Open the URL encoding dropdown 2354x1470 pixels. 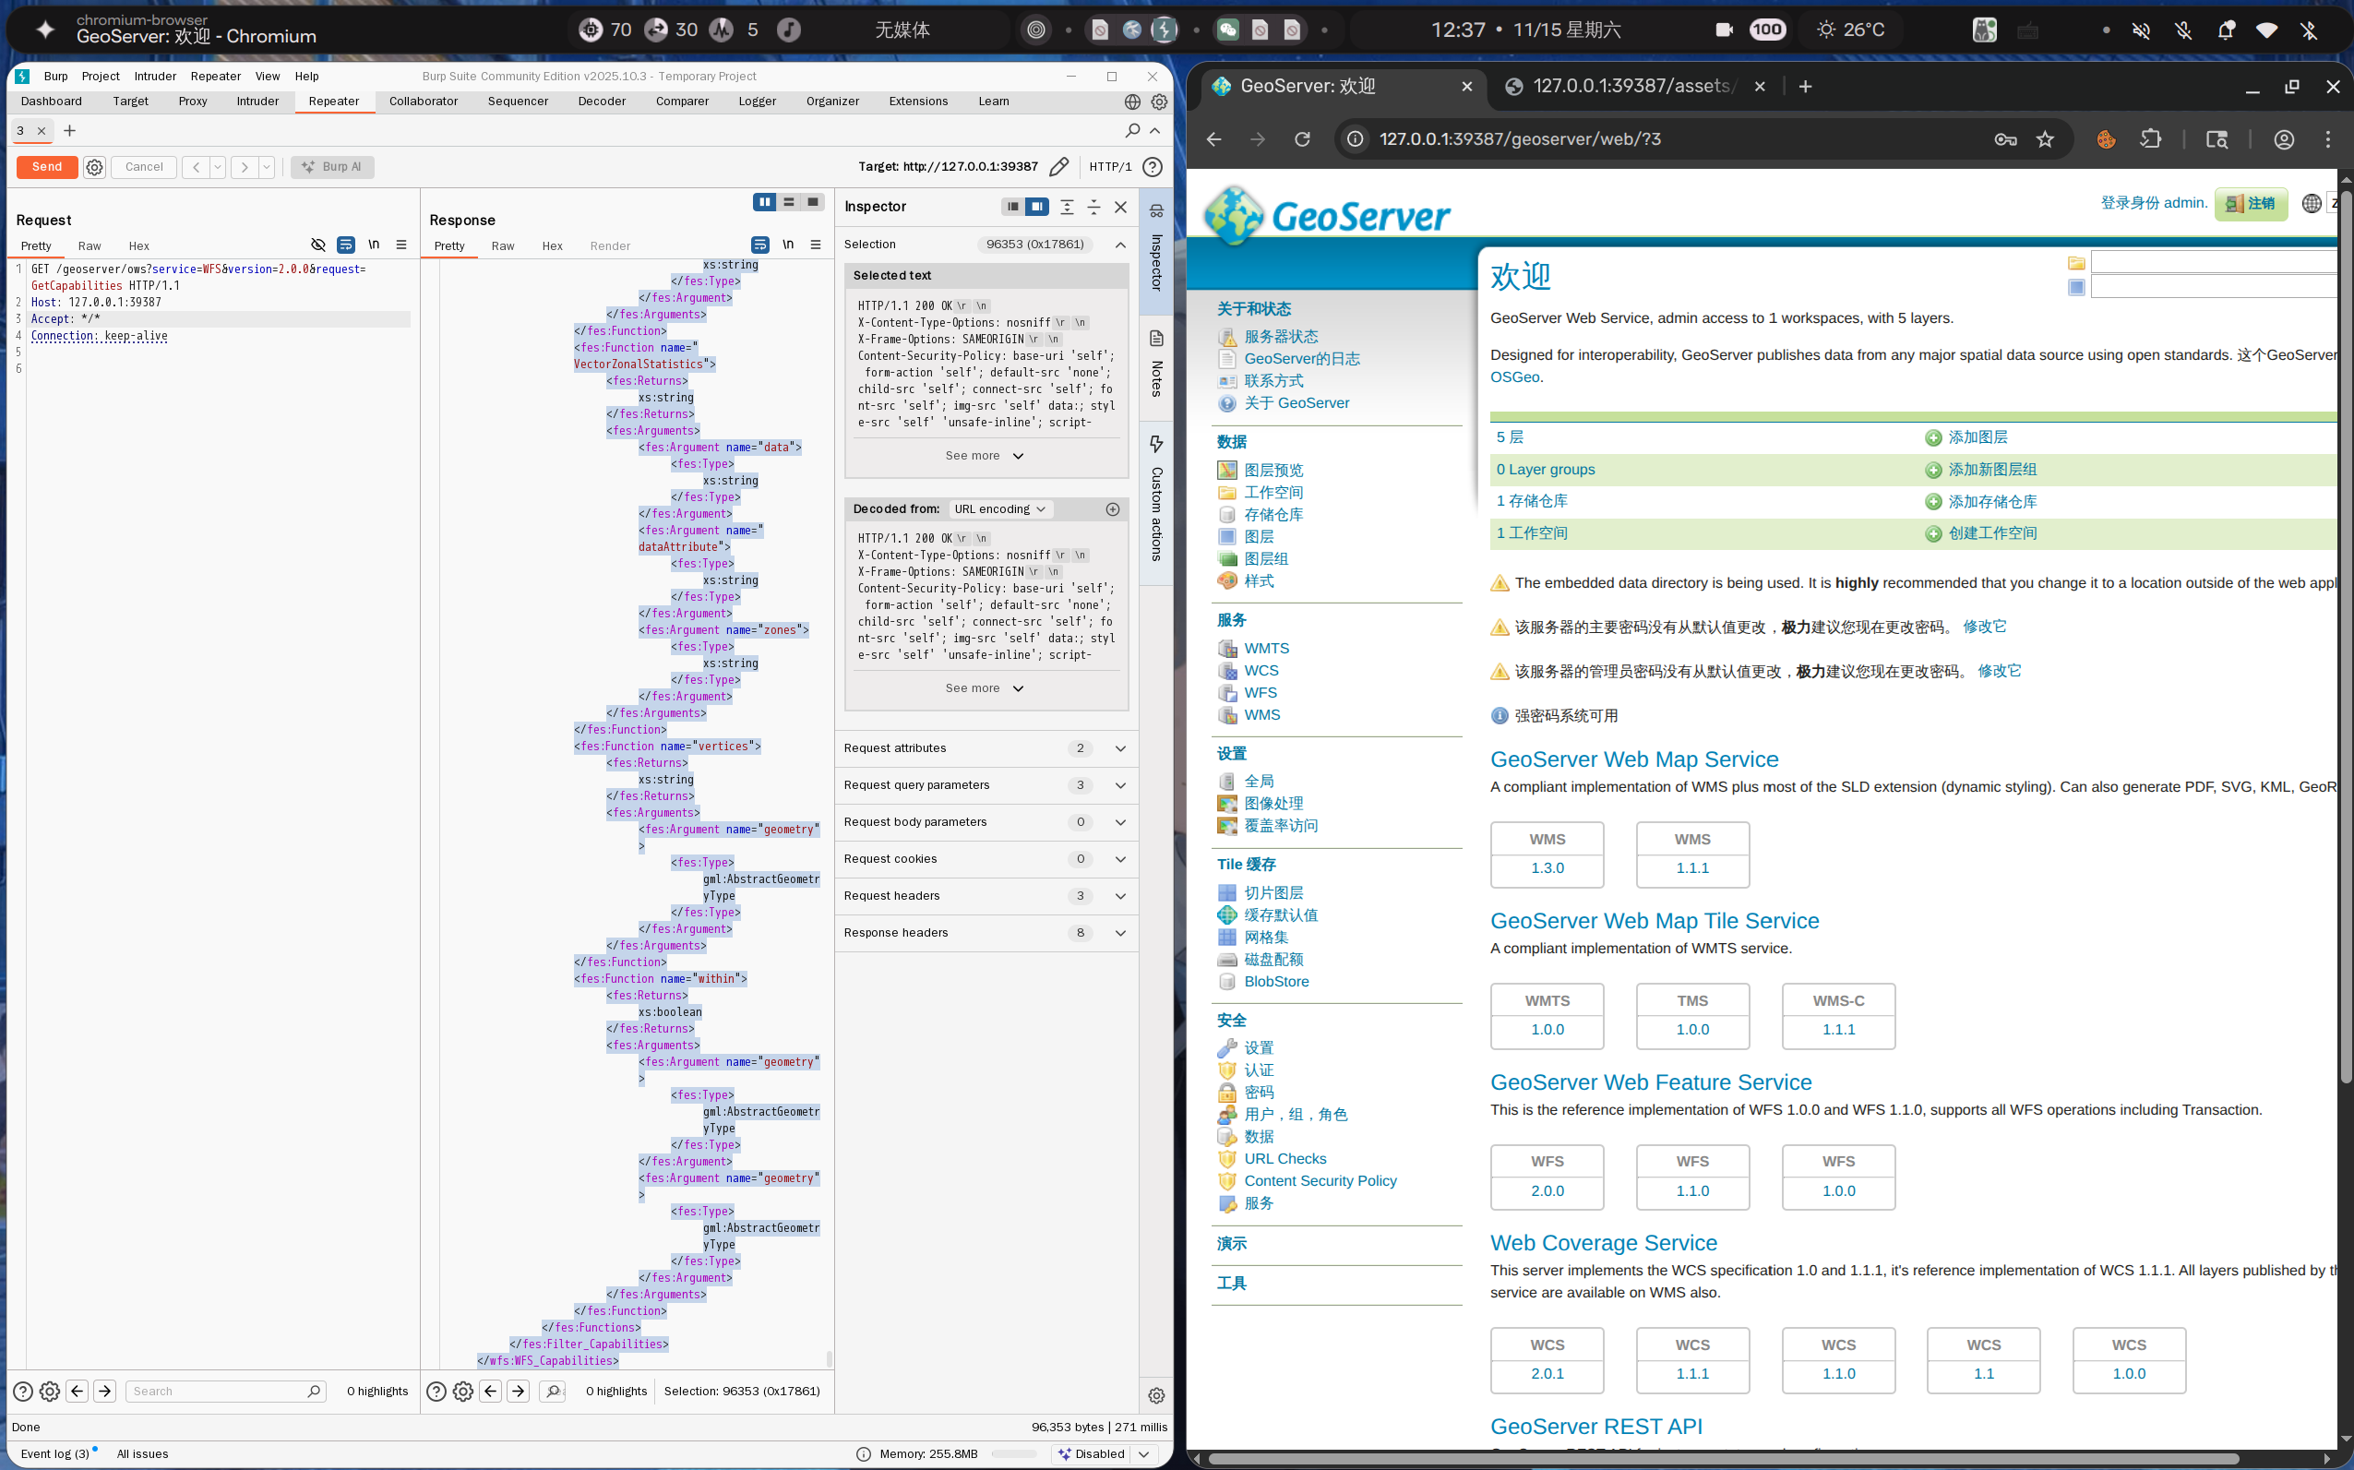tap(1000, 508)
